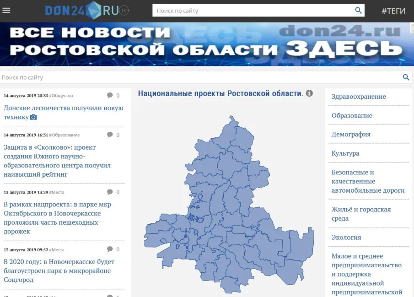Open the hamburger menu
This screenshot has height=297, width=414.
(6, 11)
